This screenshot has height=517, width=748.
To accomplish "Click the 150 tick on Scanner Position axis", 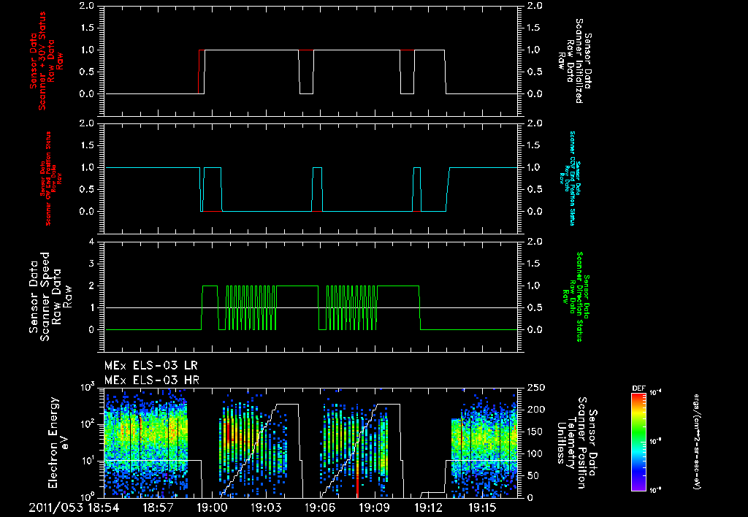I will [535, 432].
